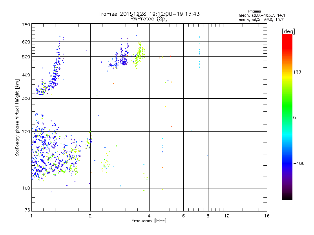Click the "mean, sd,X: 69.0, 15.7" line

[261, 20]
